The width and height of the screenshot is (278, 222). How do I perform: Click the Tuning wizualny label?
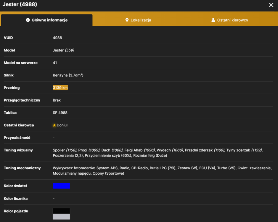click(x=18, y=150)
